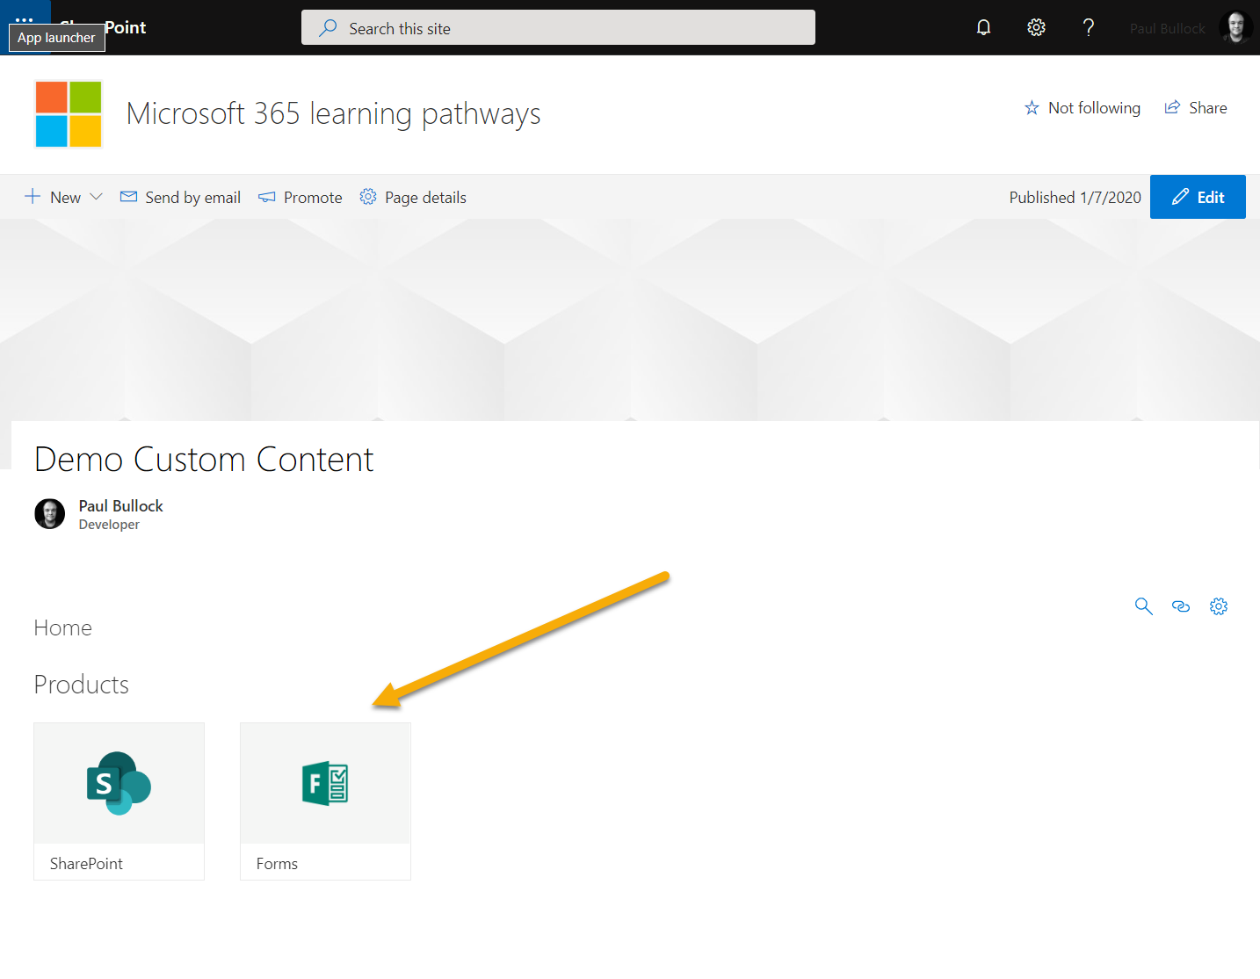This screenshot has width=1260, height=979.
Task: Open the Help panel via the question mark
Action: tap(1089, 27)
